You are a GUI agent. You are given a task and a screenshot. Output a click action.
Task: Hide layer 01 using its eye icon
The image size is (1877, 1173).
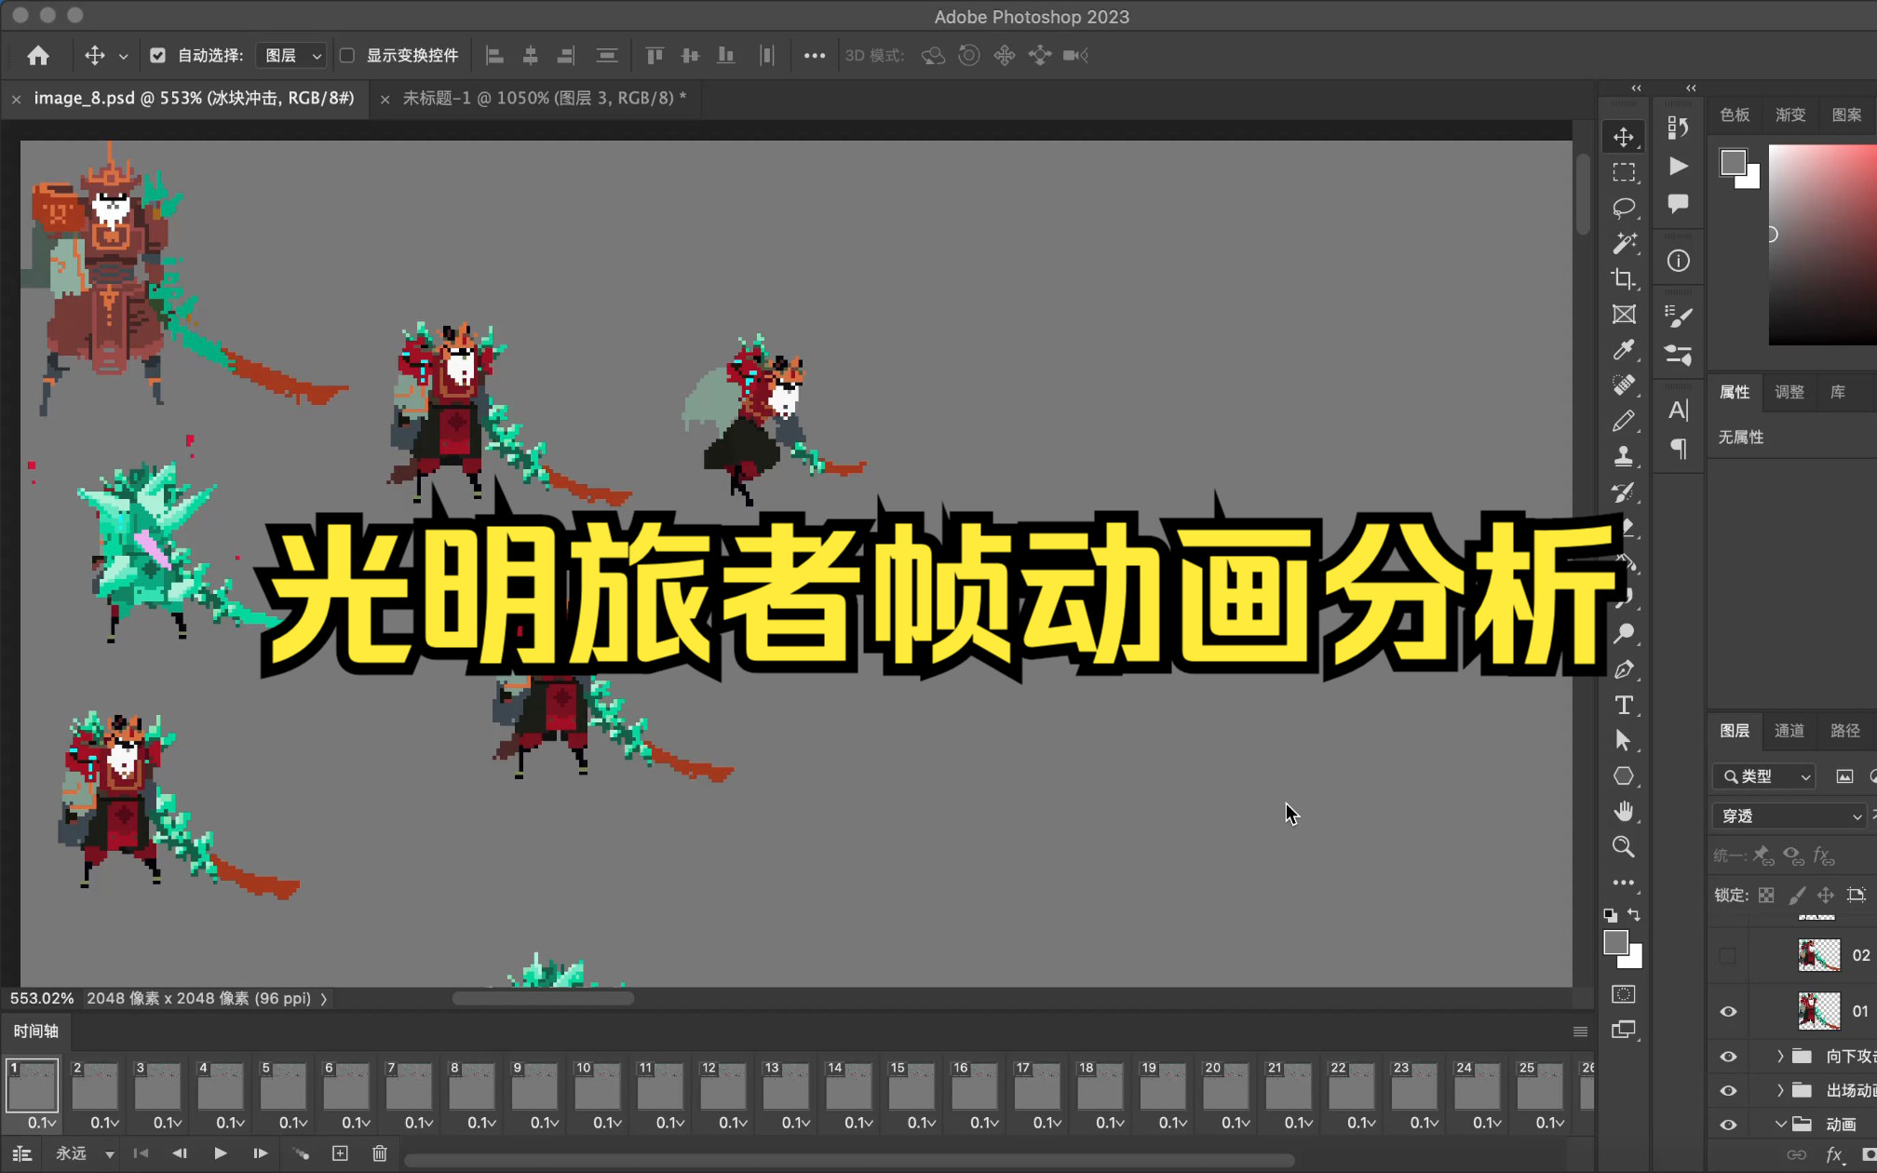point(1728,1012)
